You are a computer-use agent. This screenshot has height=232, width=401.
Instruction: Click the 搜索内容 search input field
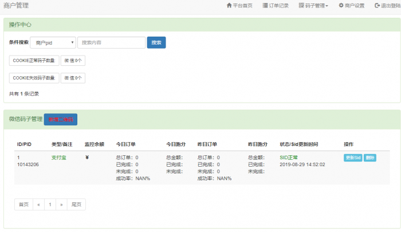(111, 42)
